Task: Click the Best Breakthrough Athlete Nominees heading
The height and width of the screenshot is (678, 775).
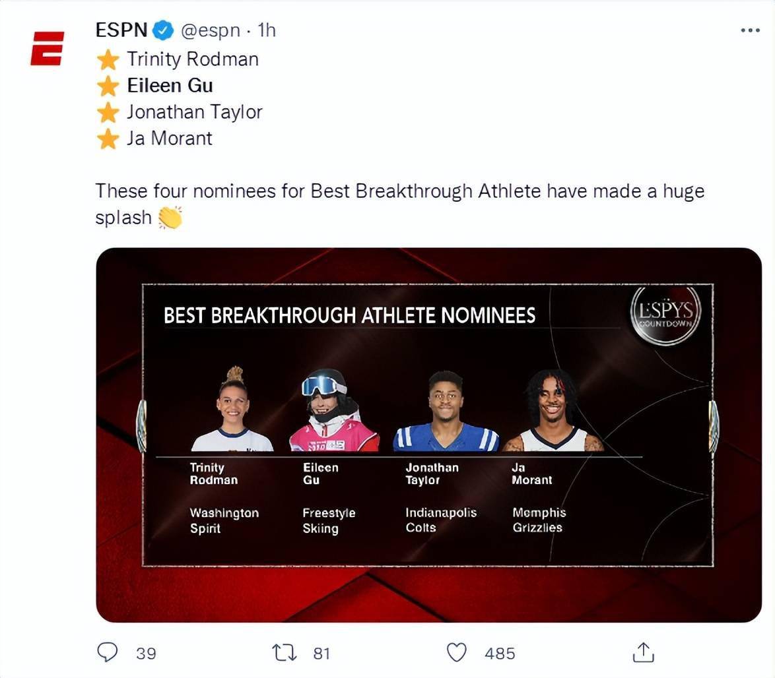Action: (x=349, y=315)
